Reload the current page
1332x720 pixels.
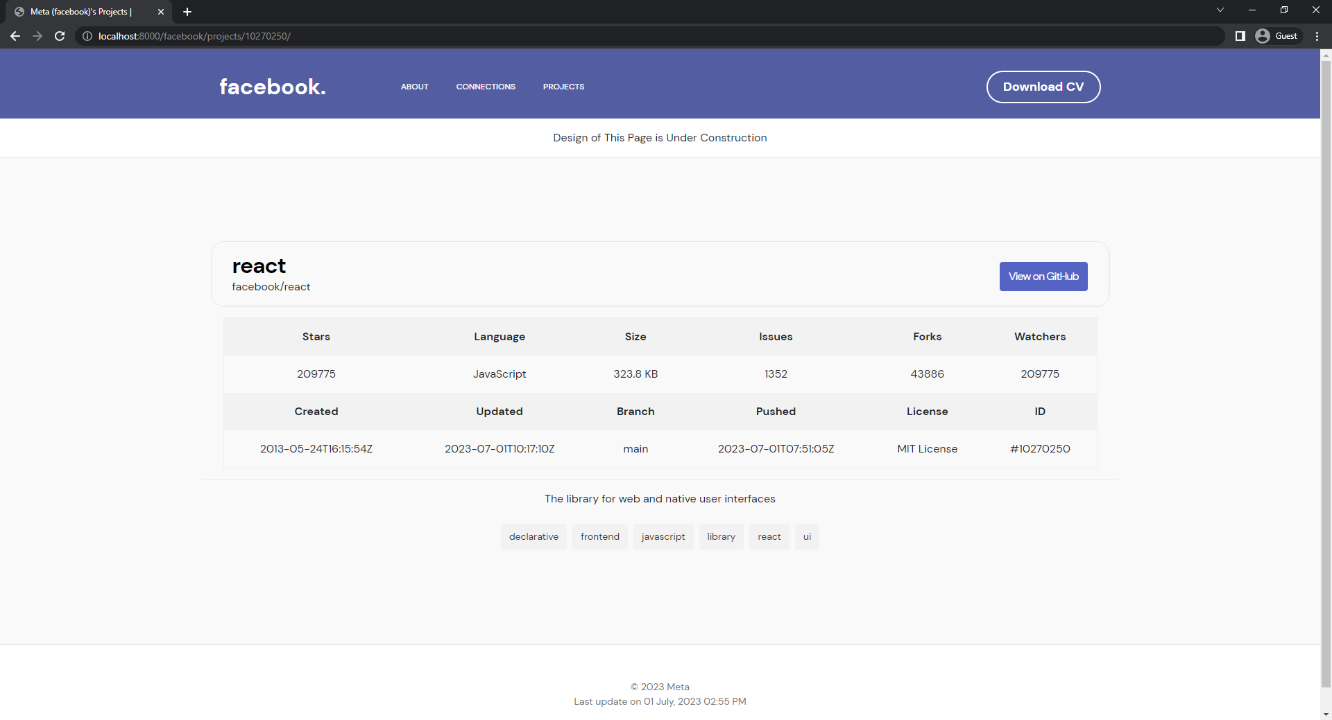pyautogui.click(x=59, y=36)
